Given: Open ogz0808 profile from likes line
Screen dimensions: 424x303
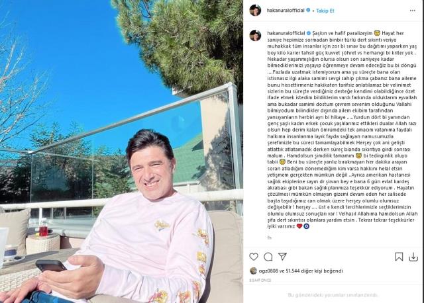Looking at the screenshot, I should click(x=268, y=271).
